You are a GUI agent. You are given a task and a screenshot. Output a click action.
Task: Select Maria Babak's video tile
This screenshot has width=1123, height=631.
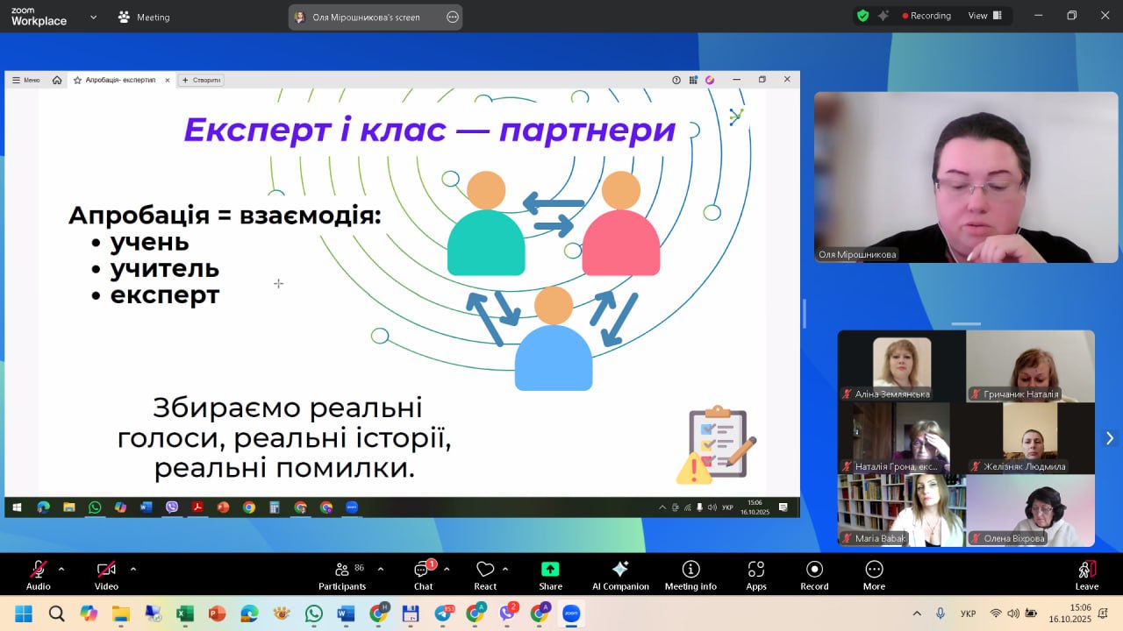pyautogui.click(x=901, y=511)
